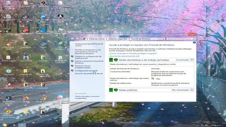Open the musica toda folder
Image resolution: width=226 pixels, height=127 pixels.
(x=43, y=113)
